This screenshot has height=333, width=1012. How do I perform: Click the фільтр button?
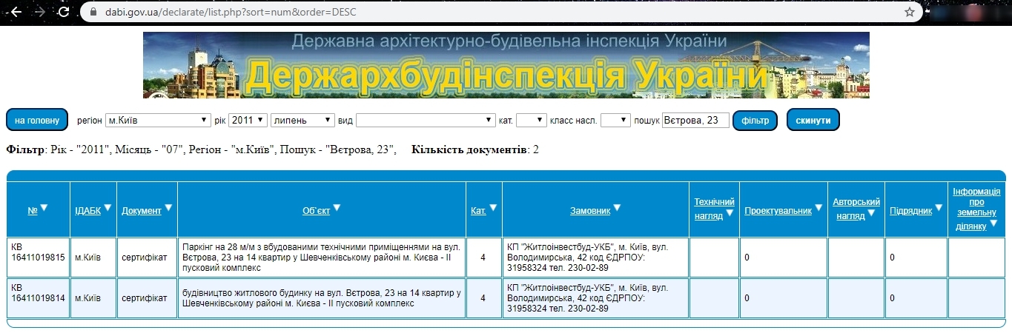pyautogui.click(x=755, y=120)
